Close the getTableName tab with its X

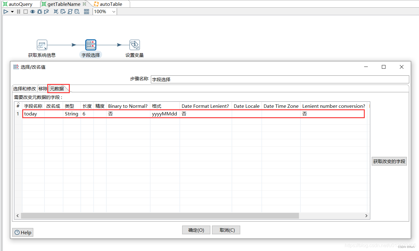pyautogui.click(x=84, y=4)
